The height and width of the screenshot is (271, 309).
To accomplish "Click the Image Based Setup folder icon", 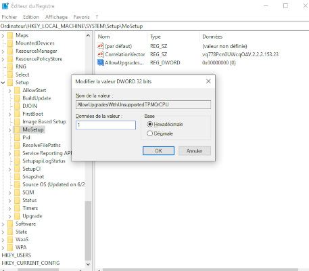I will (17, 122).
